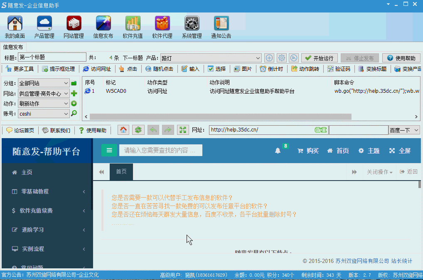423x280 pixels.
Task: Click the 苏州双旋网络有限公司 footer link
Action: click(362, 261)
